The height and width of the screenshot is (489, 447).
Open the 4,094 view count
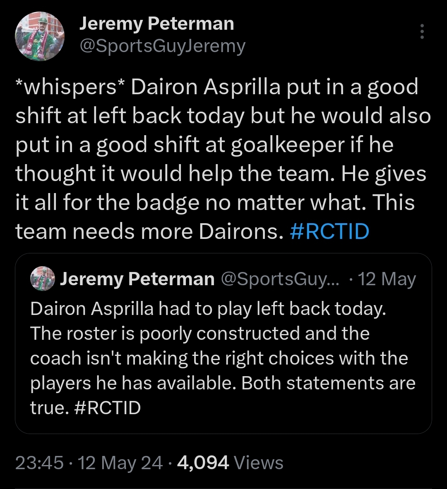pos(203,463)
